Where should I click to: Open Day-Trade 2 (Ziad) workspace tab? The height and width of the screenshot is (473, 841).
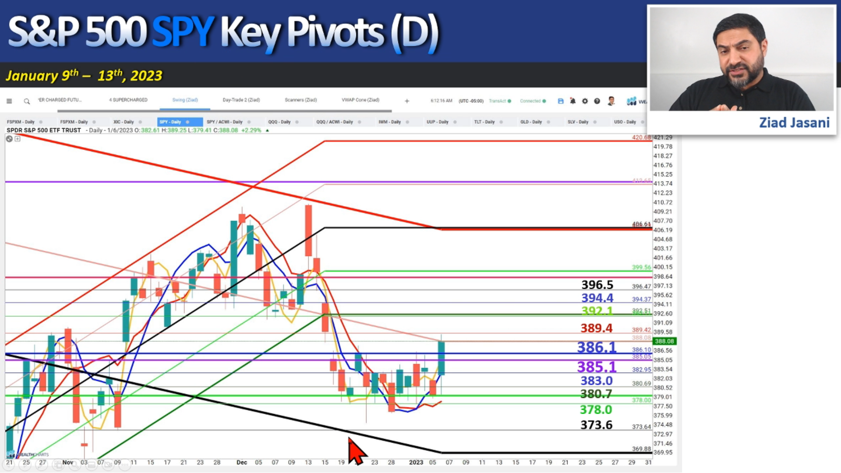241,100
